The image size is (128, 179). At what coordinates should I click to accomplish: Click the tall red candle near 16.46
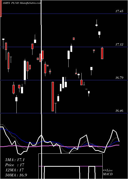pyautogui.click(x=53, y=96)
